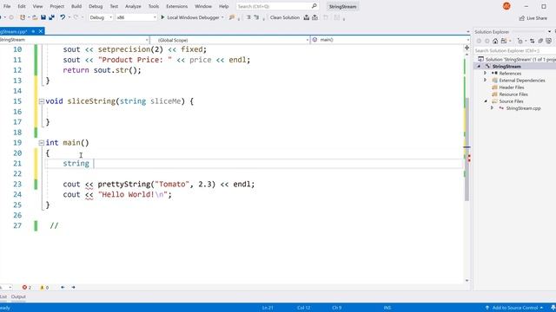This screenshot has height=312, width=556.
Task: Click the Solution Explorer Properties icon
Action: pos(549,41)
